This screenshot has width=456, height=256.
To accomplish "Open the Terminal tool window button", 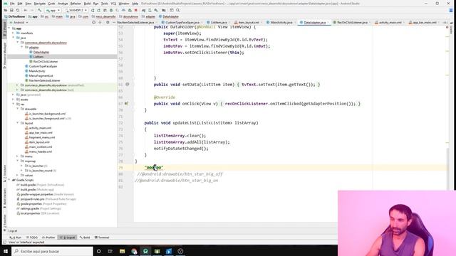I will pyautogui.click(x=102, y=238).
